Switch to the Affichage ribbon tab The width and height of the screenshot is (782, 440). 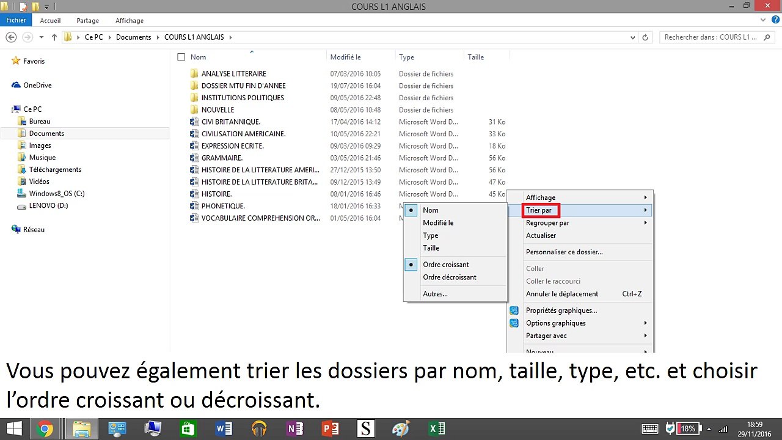130,20
